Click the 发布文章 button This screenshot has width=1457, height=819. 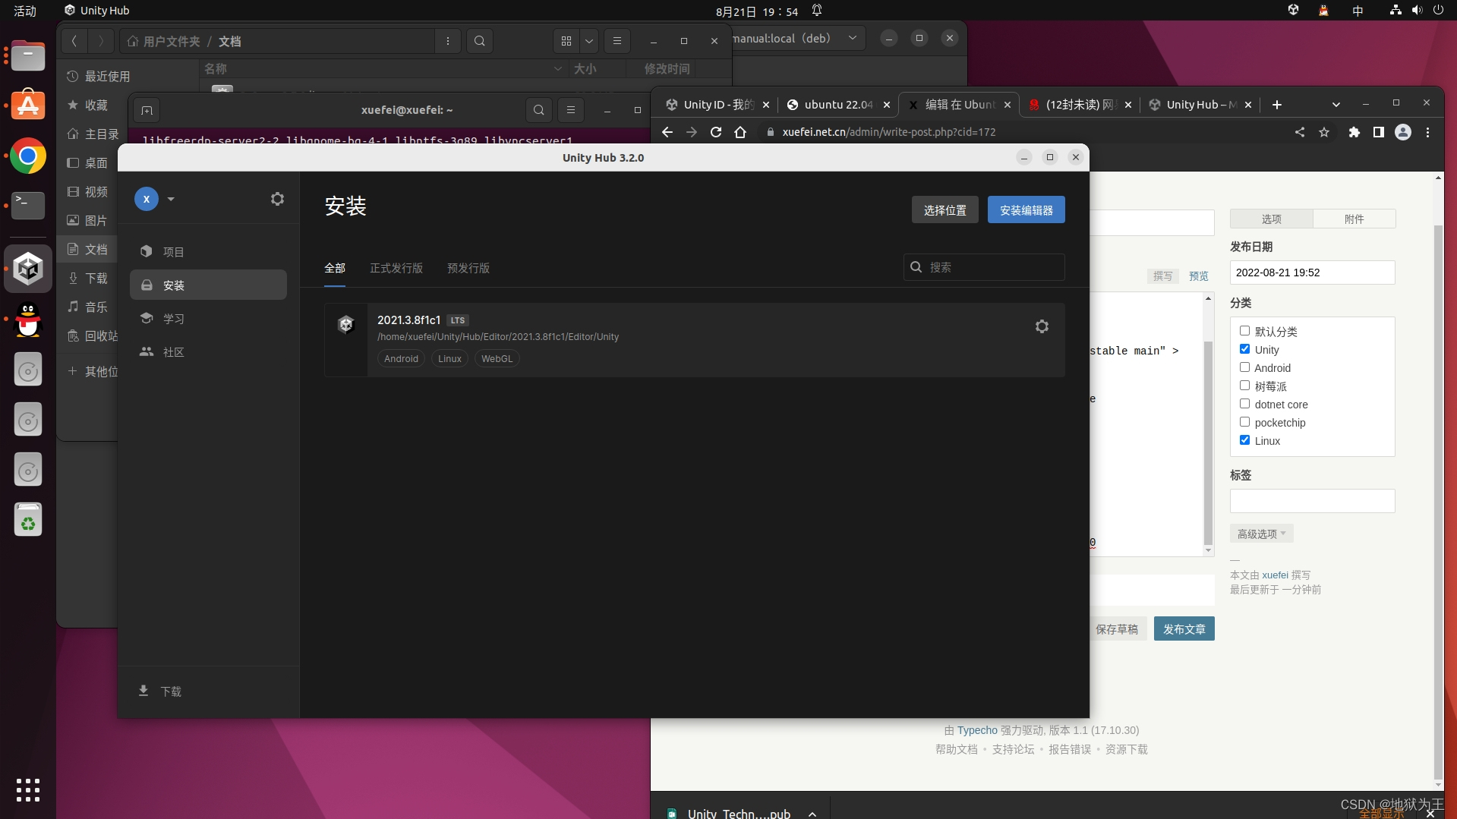(1183, 628)
